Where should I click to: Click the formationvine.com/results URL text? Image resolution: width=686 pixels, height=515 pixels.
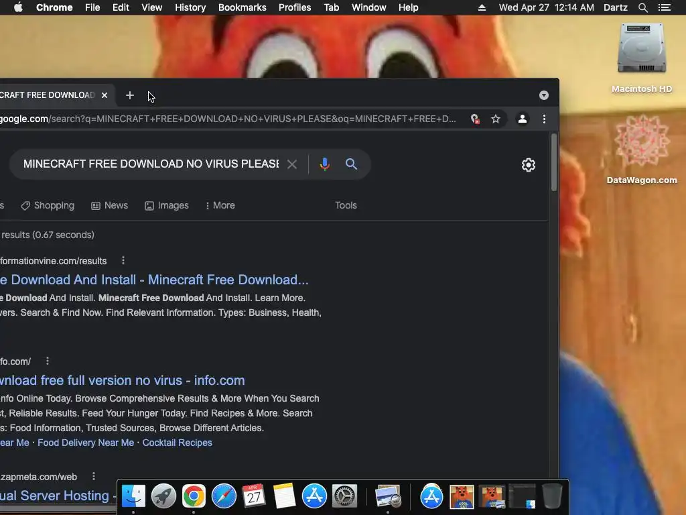pyautogui.click(x=54, y=261)
